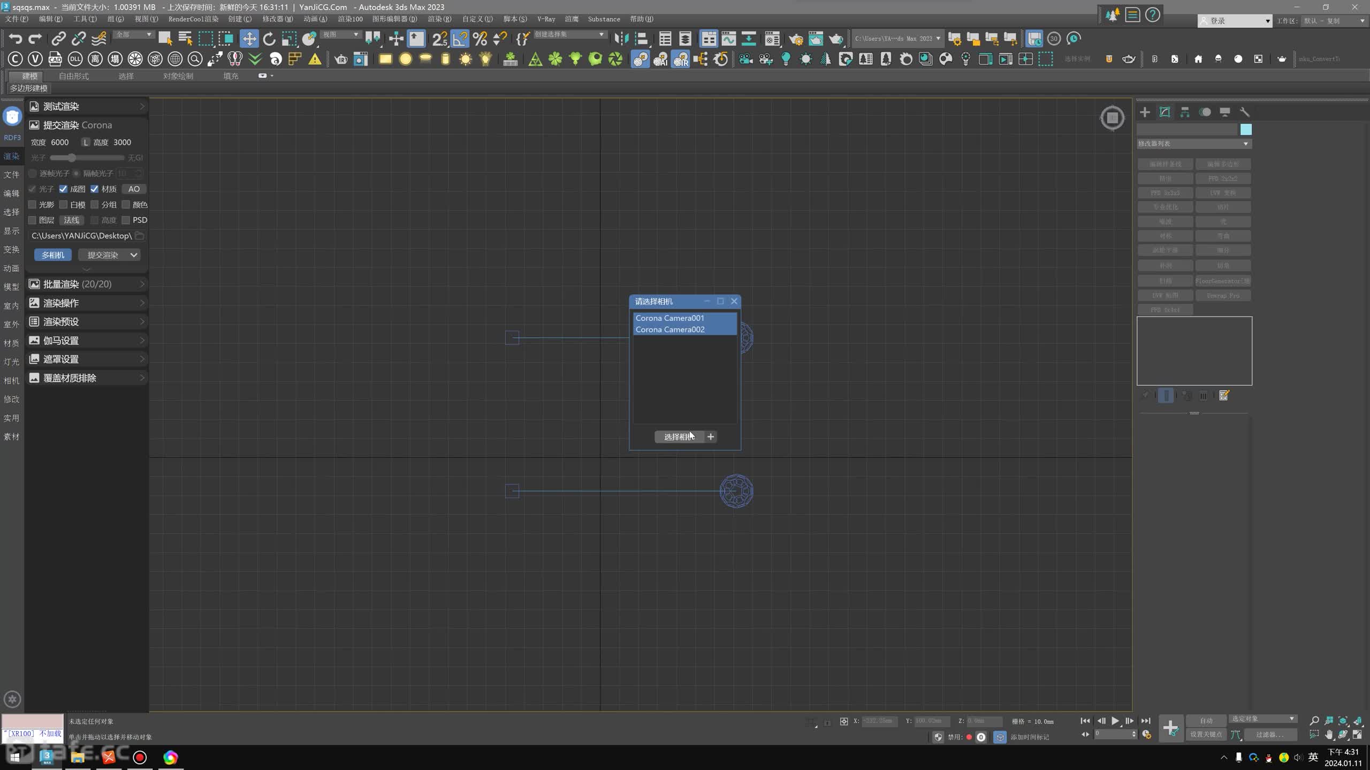
Task: Expand the 遮罩设置 section
Action: (87, 359)
